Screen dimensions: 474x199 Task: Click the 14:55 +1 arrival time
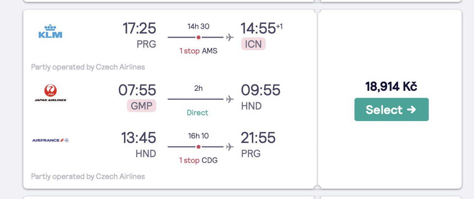click(x=262, y=28)
